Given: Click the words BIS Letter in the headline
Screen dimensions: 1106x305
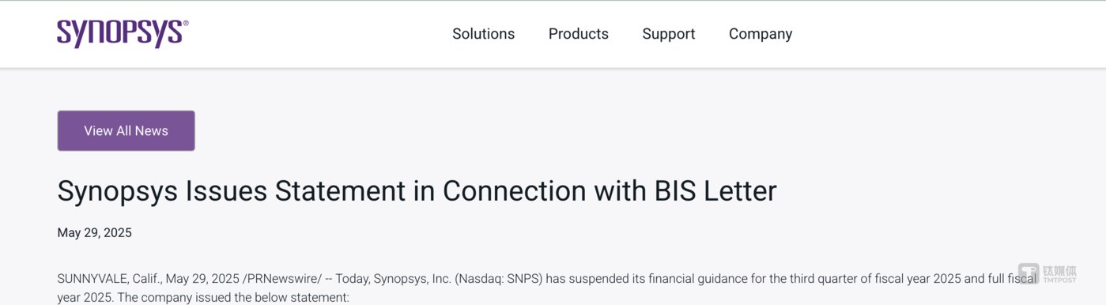Looking at the screenshot, I should tap(715, 191).
